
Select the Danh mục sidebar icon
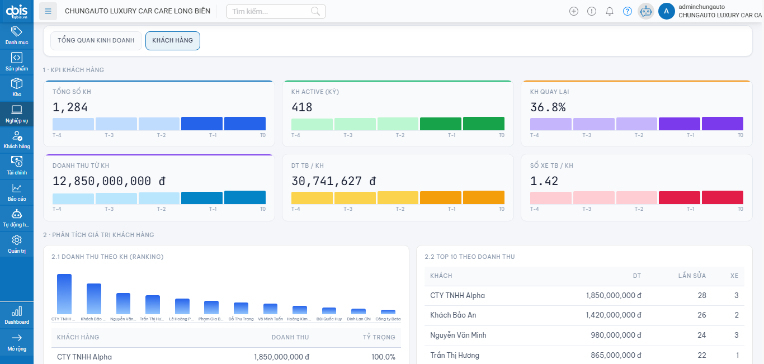pyautogui.click(x=17, y=35)
